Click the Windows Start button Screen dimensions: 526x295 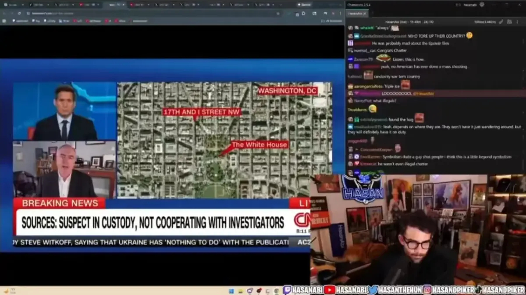click(231, 291)
